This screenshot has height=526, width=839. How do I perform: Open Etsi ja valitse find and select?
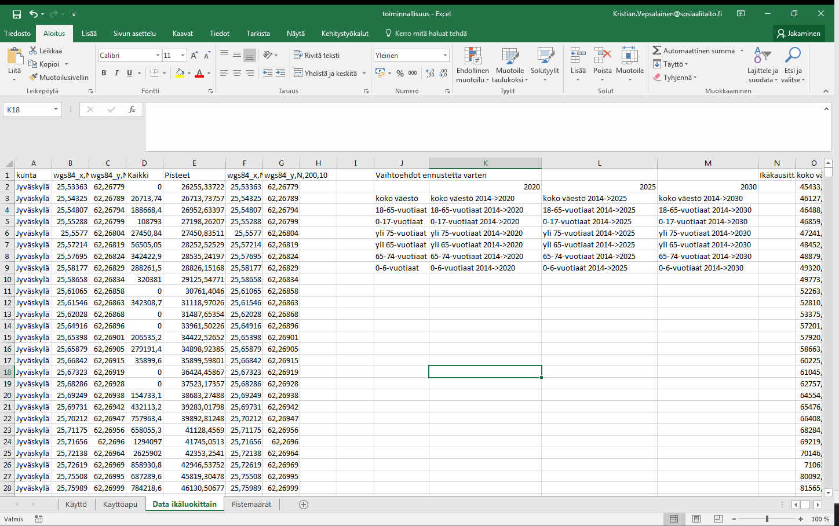(x=793, y=65)
